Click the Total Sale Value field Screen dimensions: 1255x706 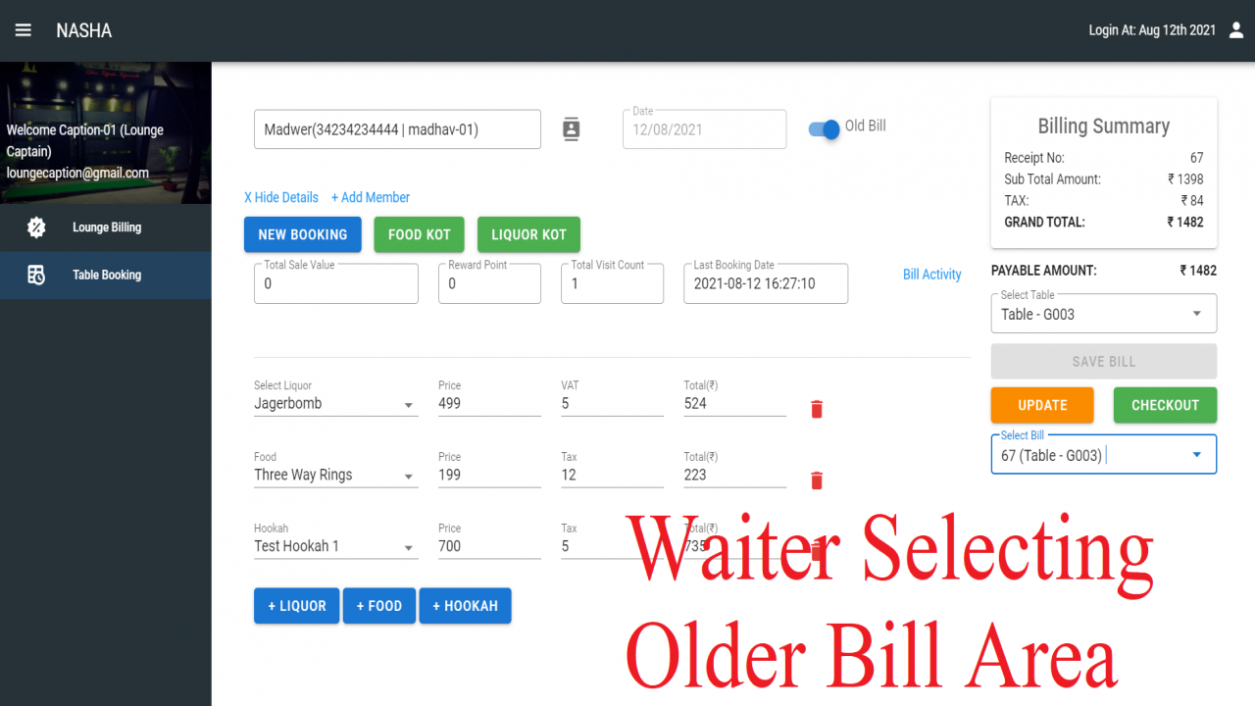click(336, 283)
